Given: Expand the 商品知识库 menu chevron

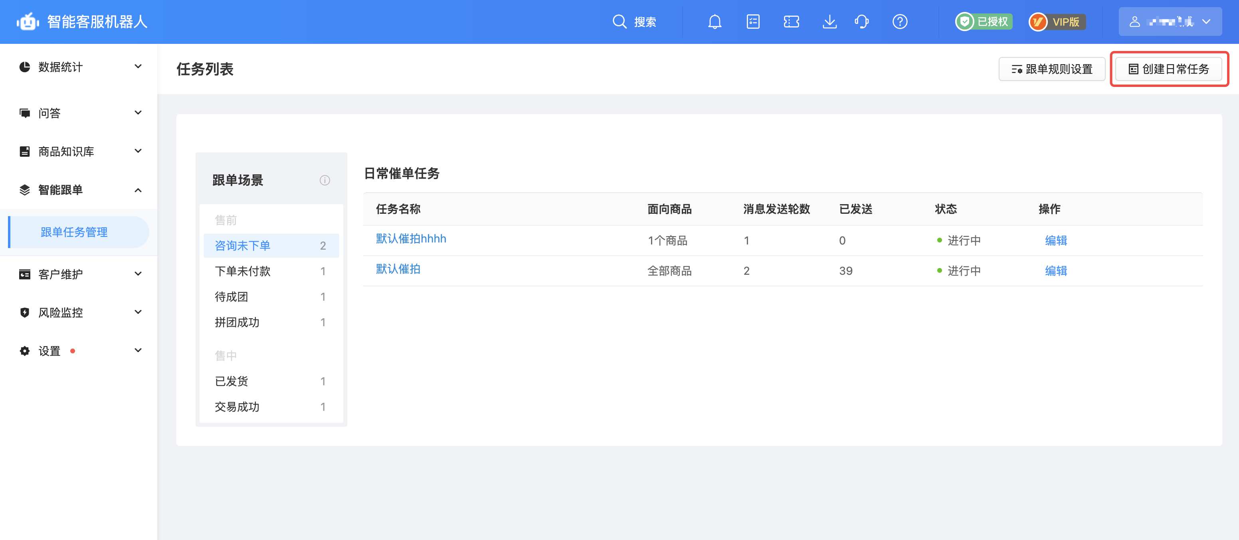Looking at the screenshot, I should click(x=138, y=151).
